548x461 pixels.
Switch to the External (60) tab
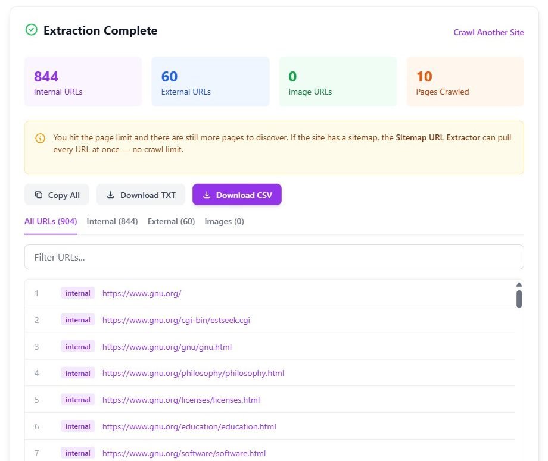[x=172, y=222]
